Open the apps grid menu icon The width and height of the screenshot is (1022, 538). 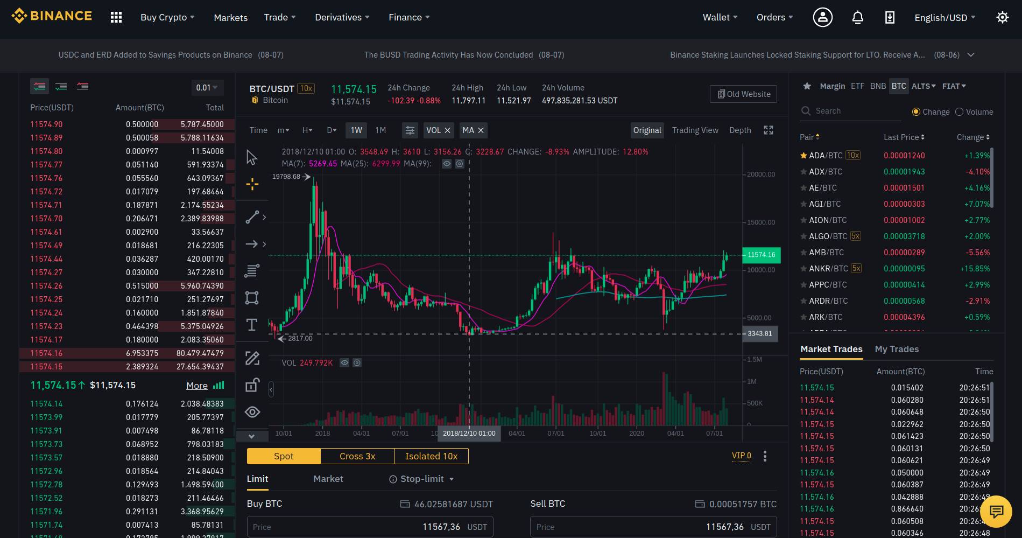[x=116, y=17]
